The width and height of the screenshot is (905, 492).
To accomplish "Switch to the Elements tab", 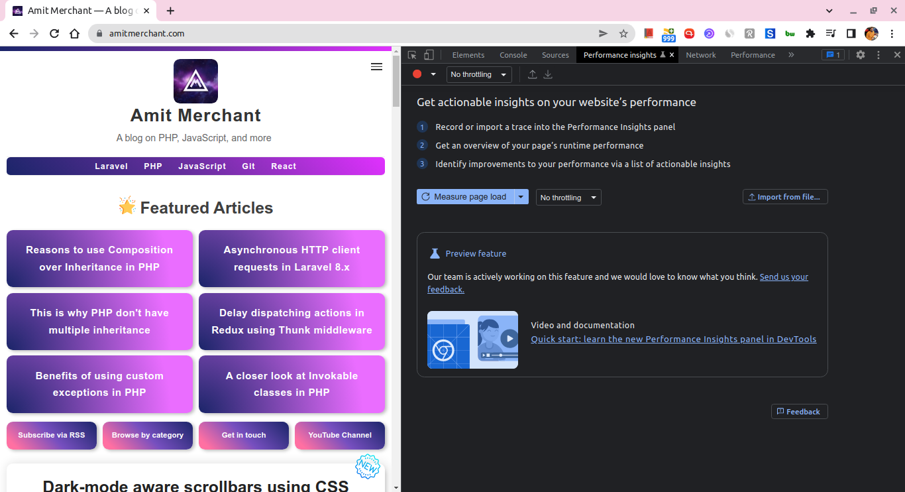I will pos(468,55).
